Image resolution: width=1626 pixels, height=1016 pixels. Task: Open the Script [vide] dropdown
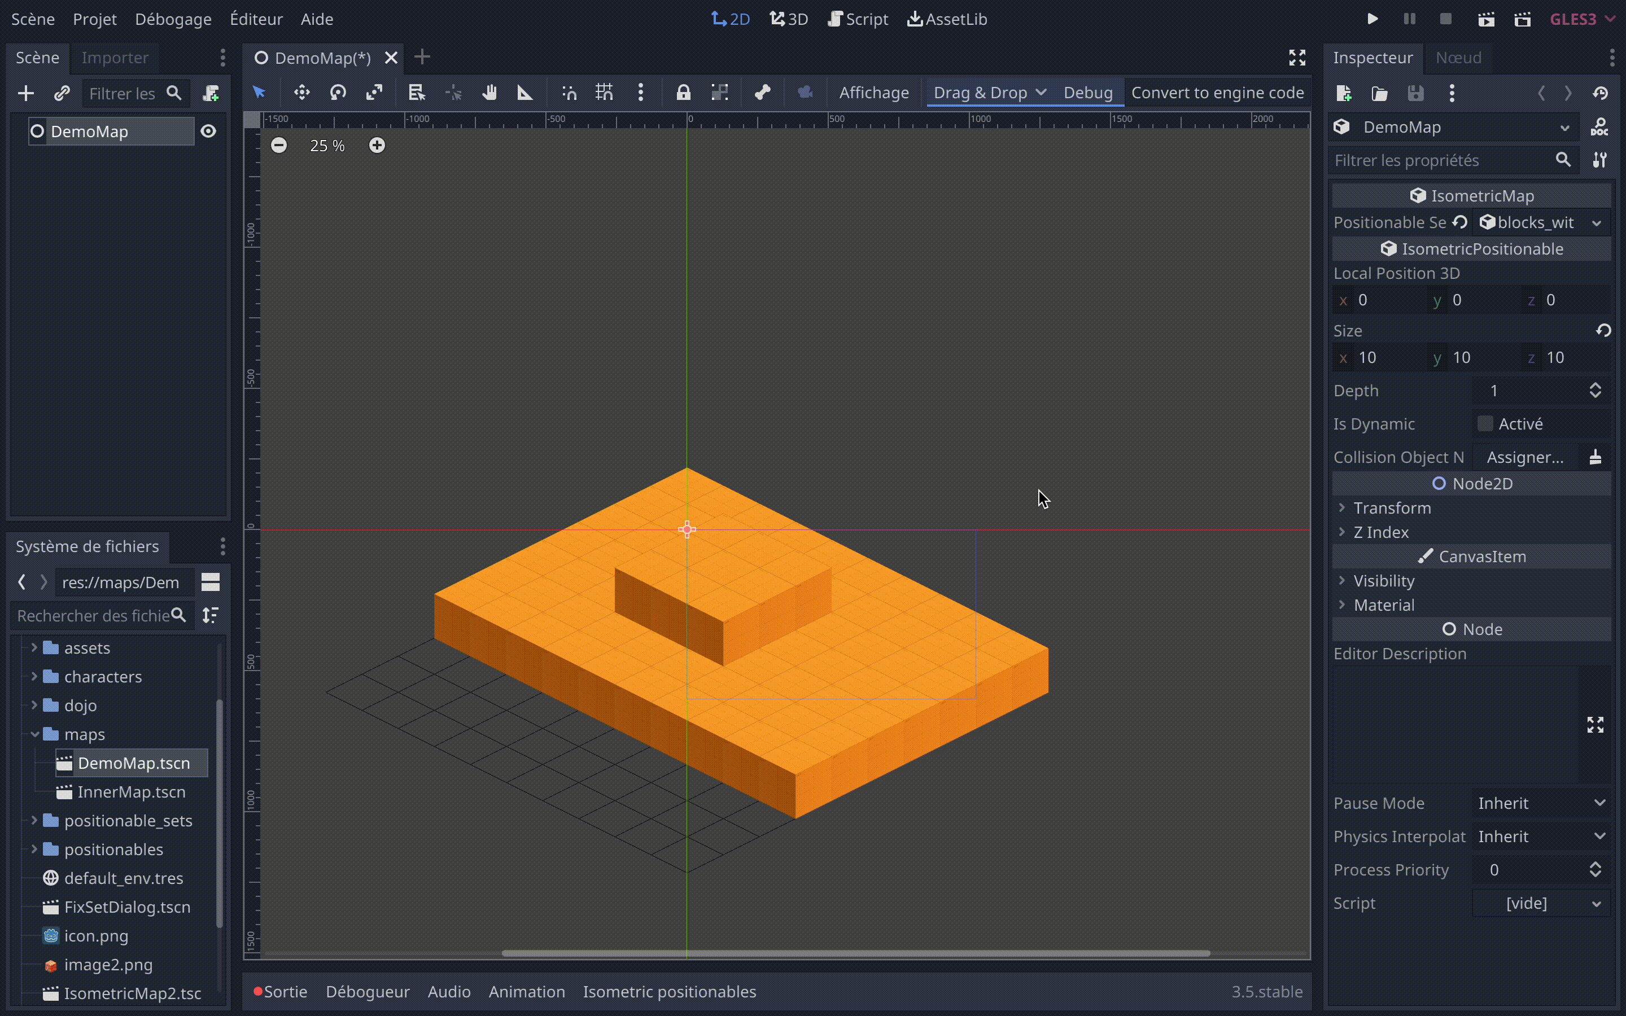tap(1541, 903)
